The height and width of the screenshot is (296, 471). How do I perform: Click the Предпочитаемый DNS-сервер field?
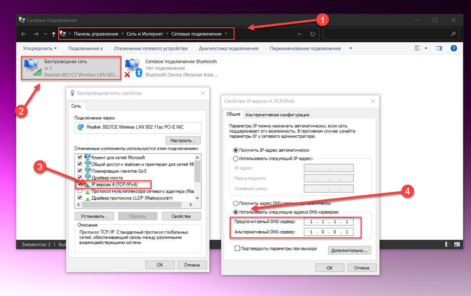329,222
